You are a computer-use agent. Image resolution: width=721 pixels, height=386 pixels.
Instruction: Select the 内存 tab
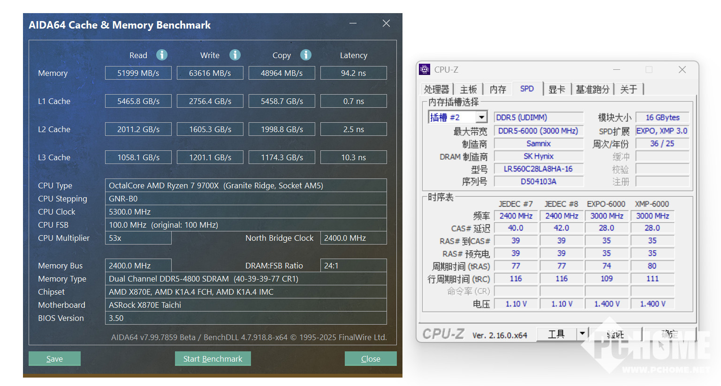(x=498, y=89)
